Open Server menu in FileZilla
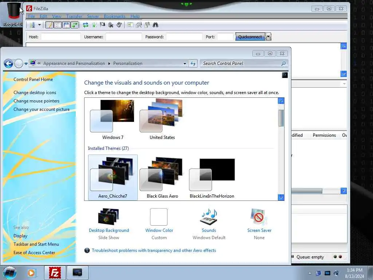The height and width of the screenshot is (280, 373). click(x=93, y=16)
